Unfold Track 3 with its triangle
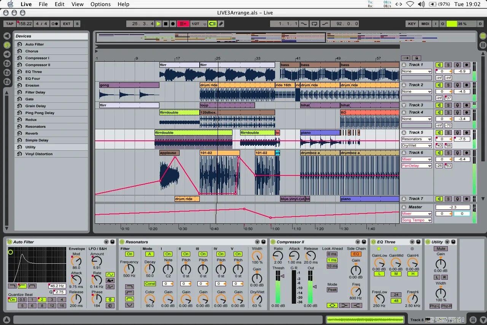Viewport: 487px width, 325px height. click(404, 105)
